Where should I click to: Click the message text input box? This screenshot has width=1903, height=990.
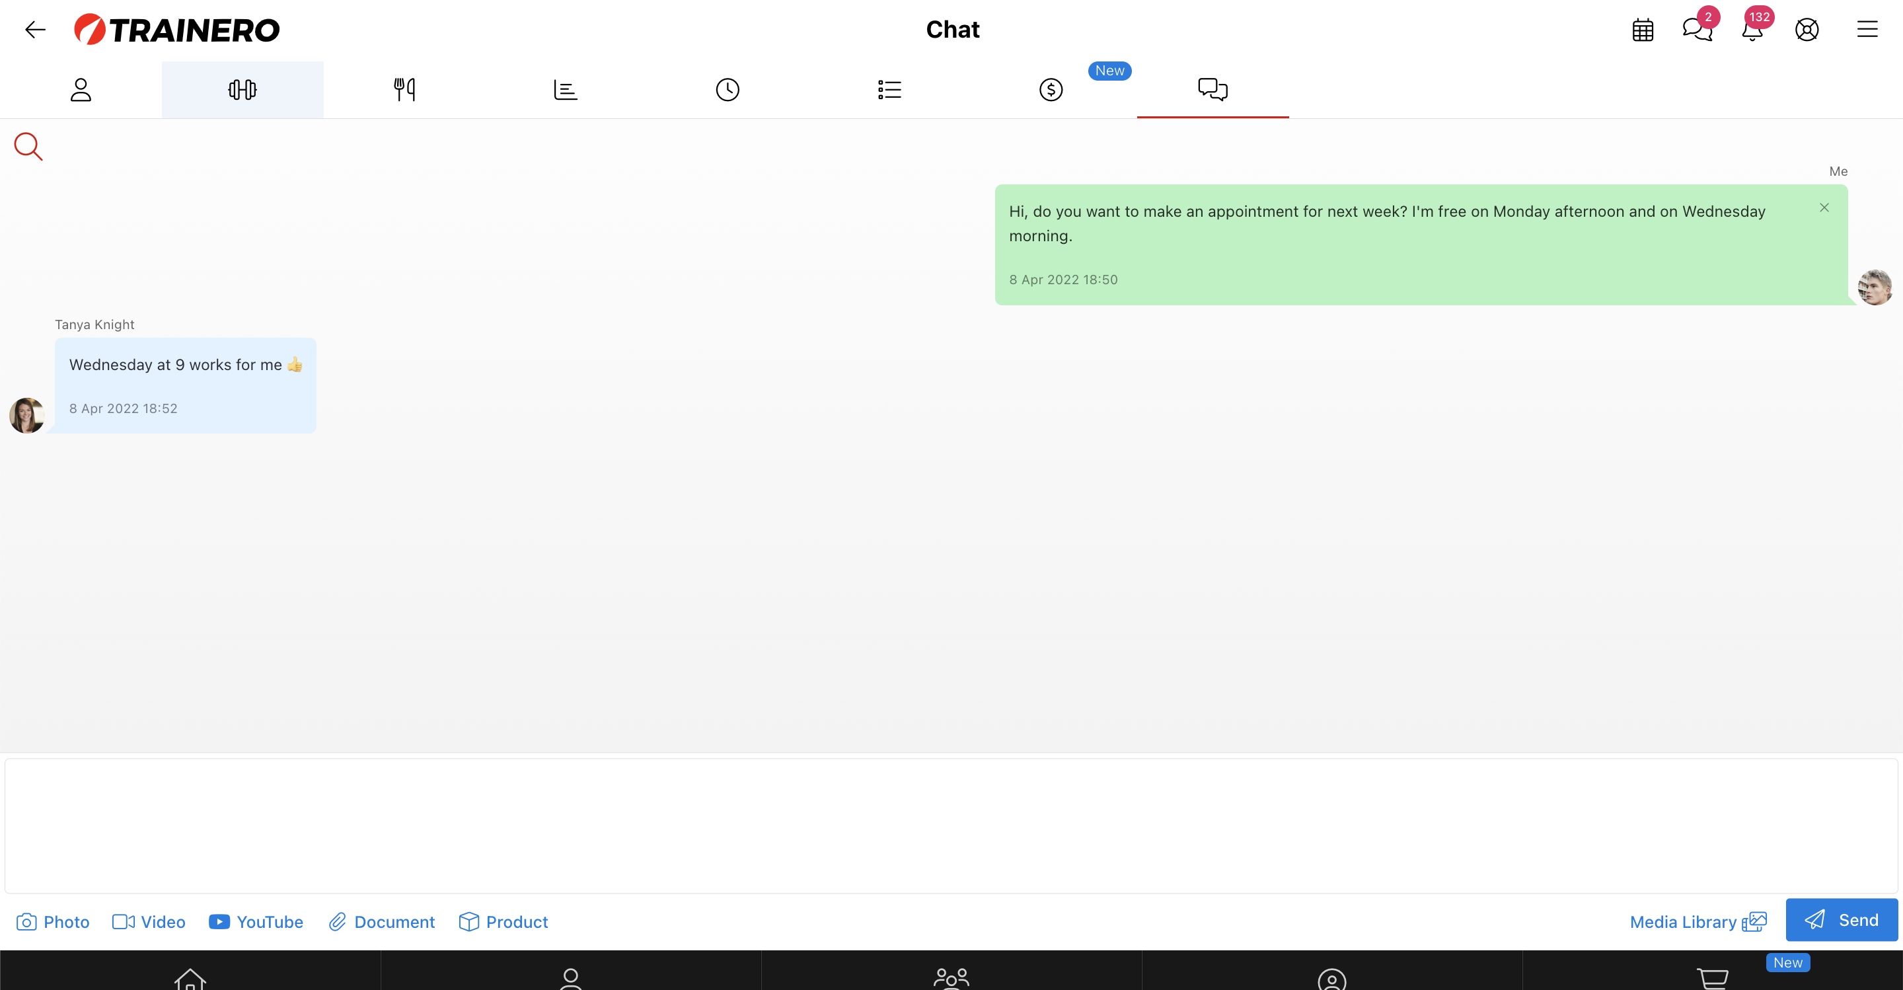(951, 826)
